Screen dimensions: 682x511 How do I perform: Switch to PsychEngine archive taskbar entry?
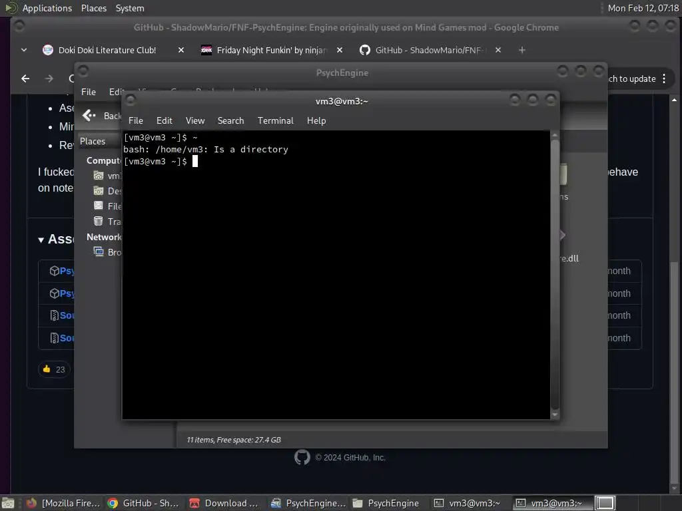308,503
